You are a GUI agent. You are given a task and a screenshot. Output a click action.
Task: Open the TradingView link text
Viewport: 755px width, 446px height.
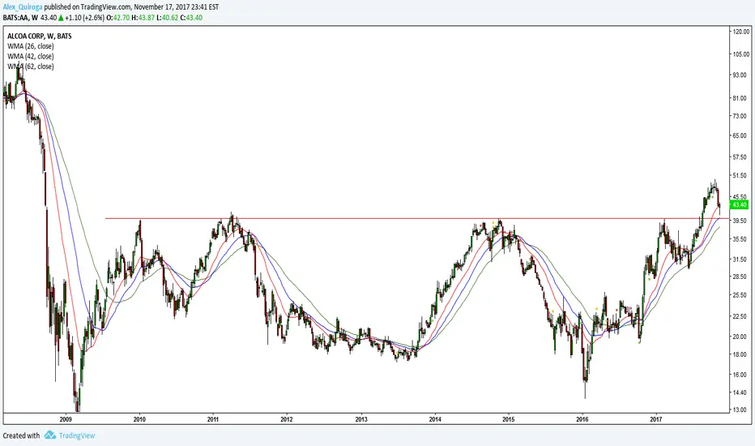pos(77,435)
